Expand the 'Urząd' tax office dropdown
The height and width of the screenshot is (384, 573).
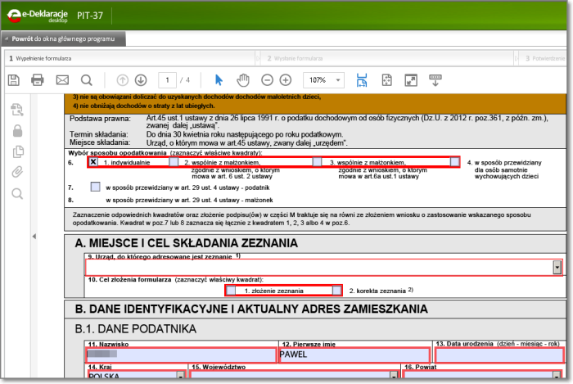(557, 267)
